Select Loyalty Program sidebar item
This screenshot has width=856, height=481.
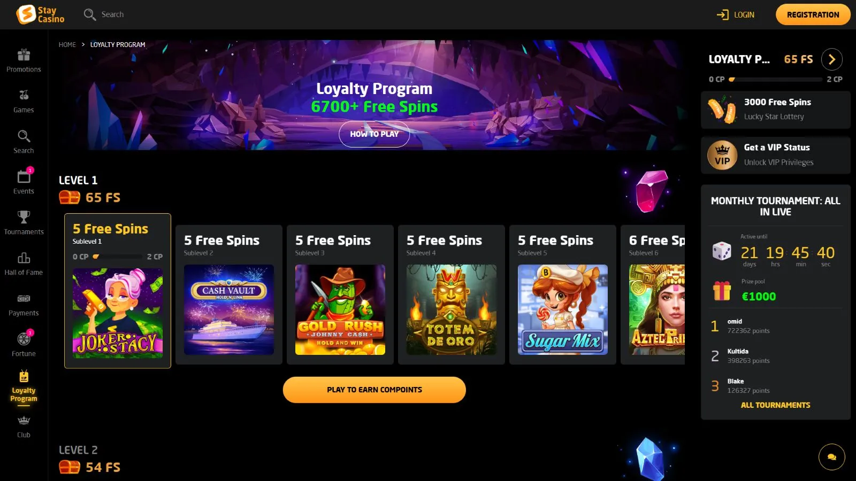[x=24, y=387]
